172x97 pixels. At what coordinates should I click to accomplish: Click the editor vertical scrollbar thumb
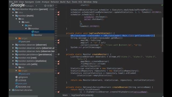click(162, 35)
